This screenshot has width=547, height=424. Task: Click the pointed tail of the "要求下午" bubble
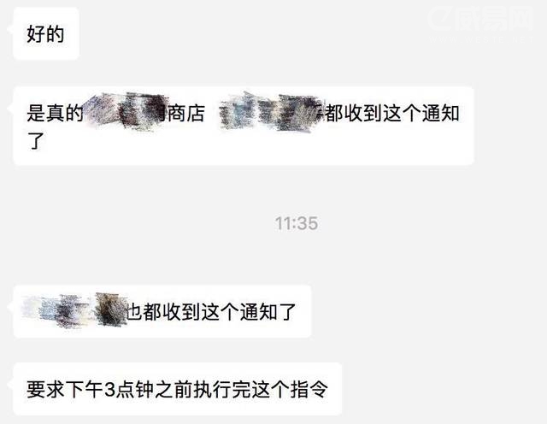pyautogui.click(x=10, y=385)
